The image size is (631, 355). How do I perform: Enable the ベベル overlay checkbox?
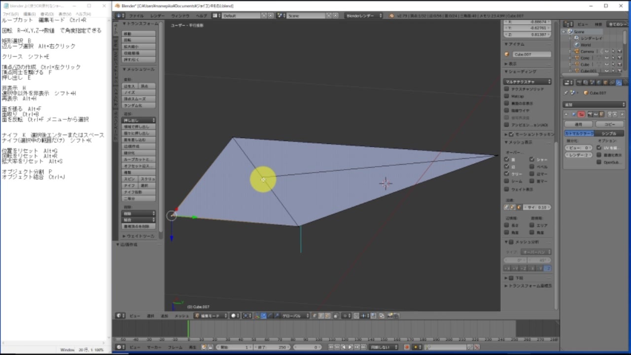click(x=532, y=166)
